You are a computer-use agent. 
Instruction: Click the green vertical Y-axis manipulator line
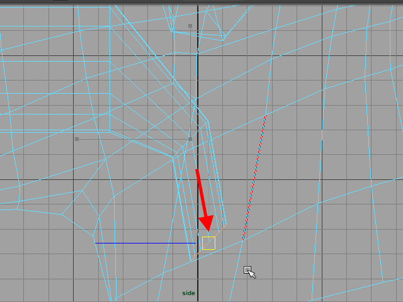pos(208,172)
